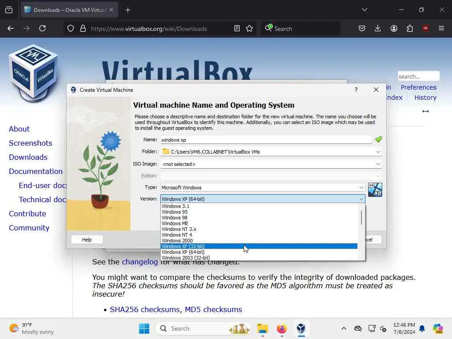Click the Firefox toolbar Search box
This screenshot has width=452, height=339.
pyautogui.click(x=300, y=28)
